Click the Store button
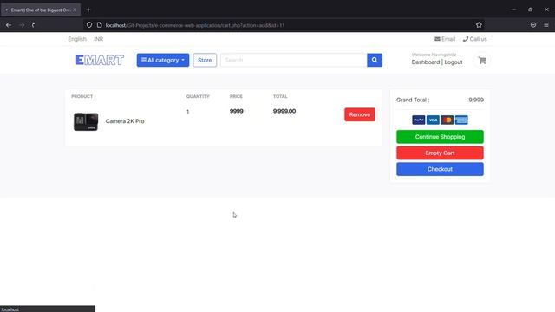This screenshot has height=312, width=555. [205, 60]
